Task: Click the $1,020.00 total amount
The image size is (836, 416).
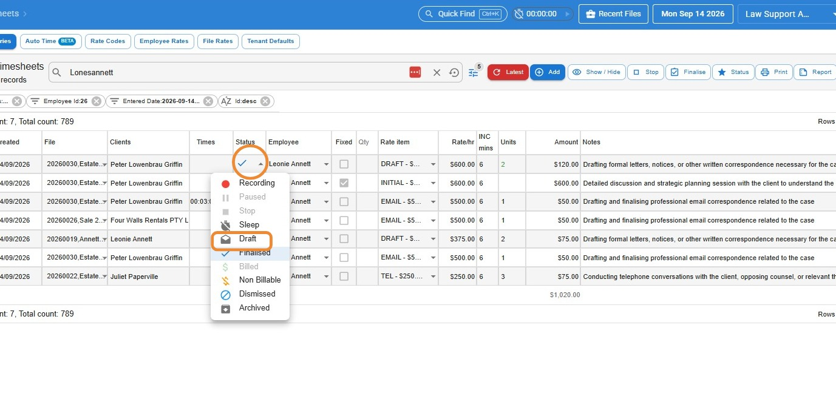Action: [565, 295]
